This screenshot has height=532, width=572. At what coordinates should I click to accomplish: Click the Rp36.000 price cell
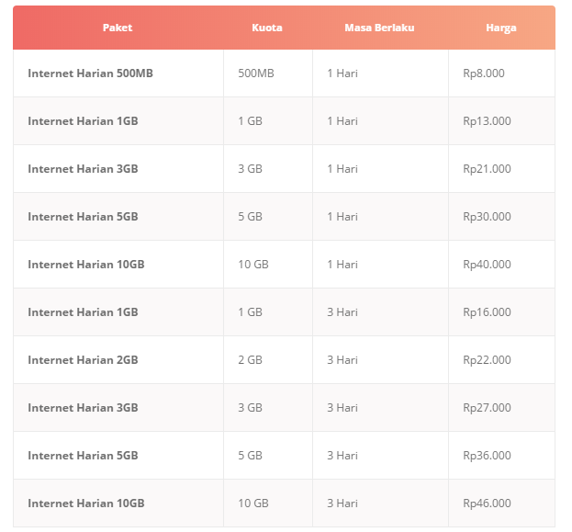(487, 456)
